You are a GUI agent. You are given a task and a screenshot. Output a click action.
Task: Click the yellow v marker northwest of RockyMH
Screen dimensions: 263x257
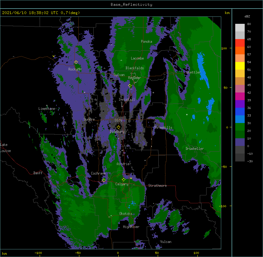tap(53, 56)
